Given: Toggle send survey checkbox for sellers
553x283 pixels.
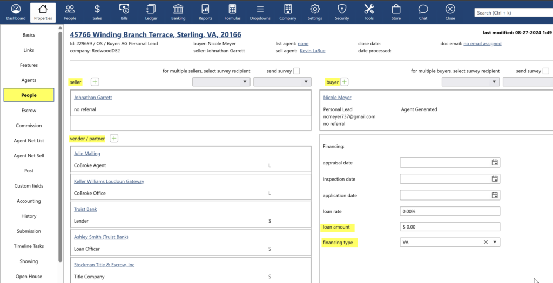Looking at the screenshot, I should click(x=296, y=71).
